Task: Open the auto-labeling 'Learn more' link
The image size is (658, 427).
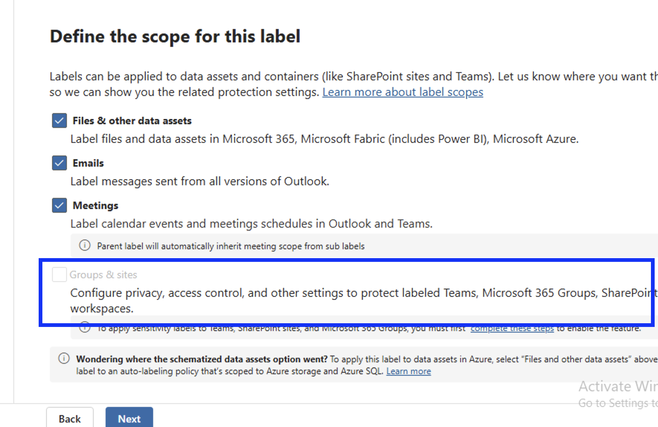Action: point(409,371)
